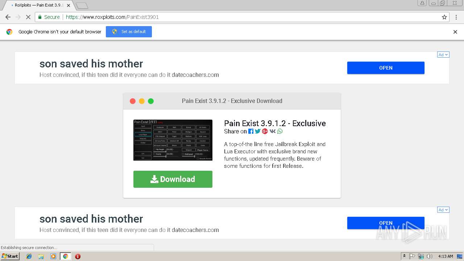Image resolution: width=464 pixels, height=261 pixels.
Task: Click the forward navigation arrow
Action: pos(18,17)
